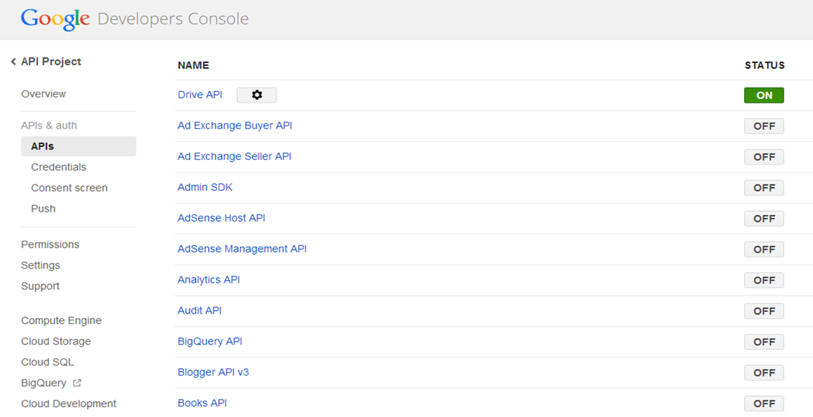Turn off the Drive API
Viewport: 813px width, 417px height.
763,95
